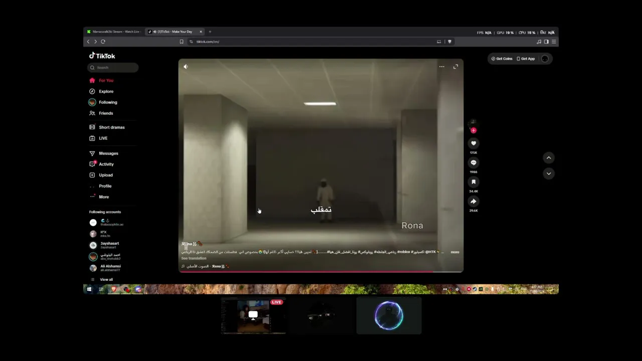Open the Brave Shields icon
This screenshot has width=642, height=361.
click(x=449, y=42)
